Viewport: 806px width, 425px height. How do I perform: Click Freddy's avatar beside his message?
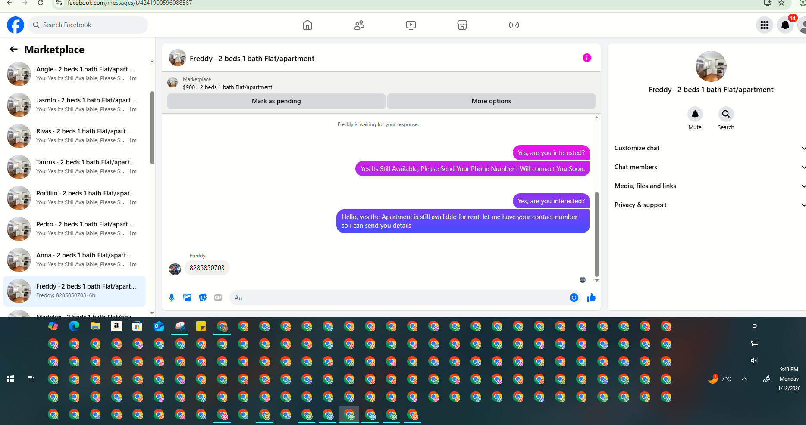click(175, 269)
